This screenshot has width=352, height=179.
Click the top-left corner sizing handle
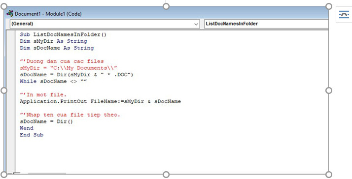tap(4, 6)
